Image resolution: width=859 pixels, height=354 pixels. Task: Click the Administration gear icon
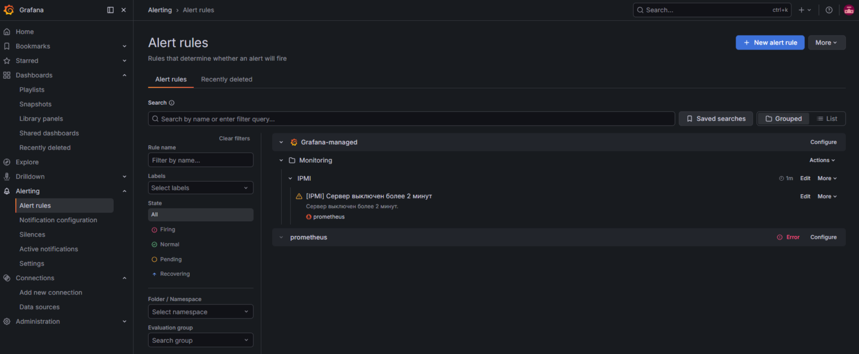tap(7, 321)
